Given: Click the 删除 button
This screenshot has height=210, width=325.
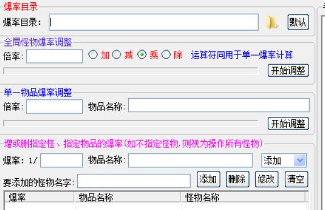Looking at the screenshot, I should pyautogui.click(x=238, y=179).
